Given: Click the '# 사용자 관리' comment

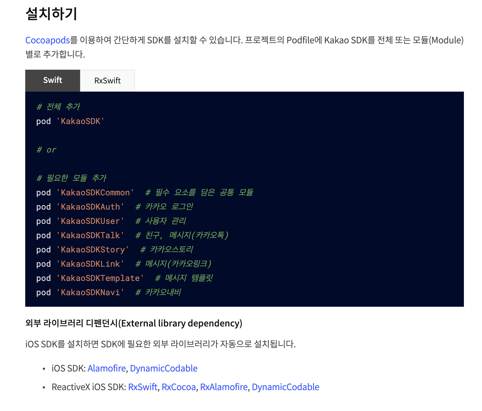Looking at the screenshot, I should pyautogui.click(x=161, y=221).
